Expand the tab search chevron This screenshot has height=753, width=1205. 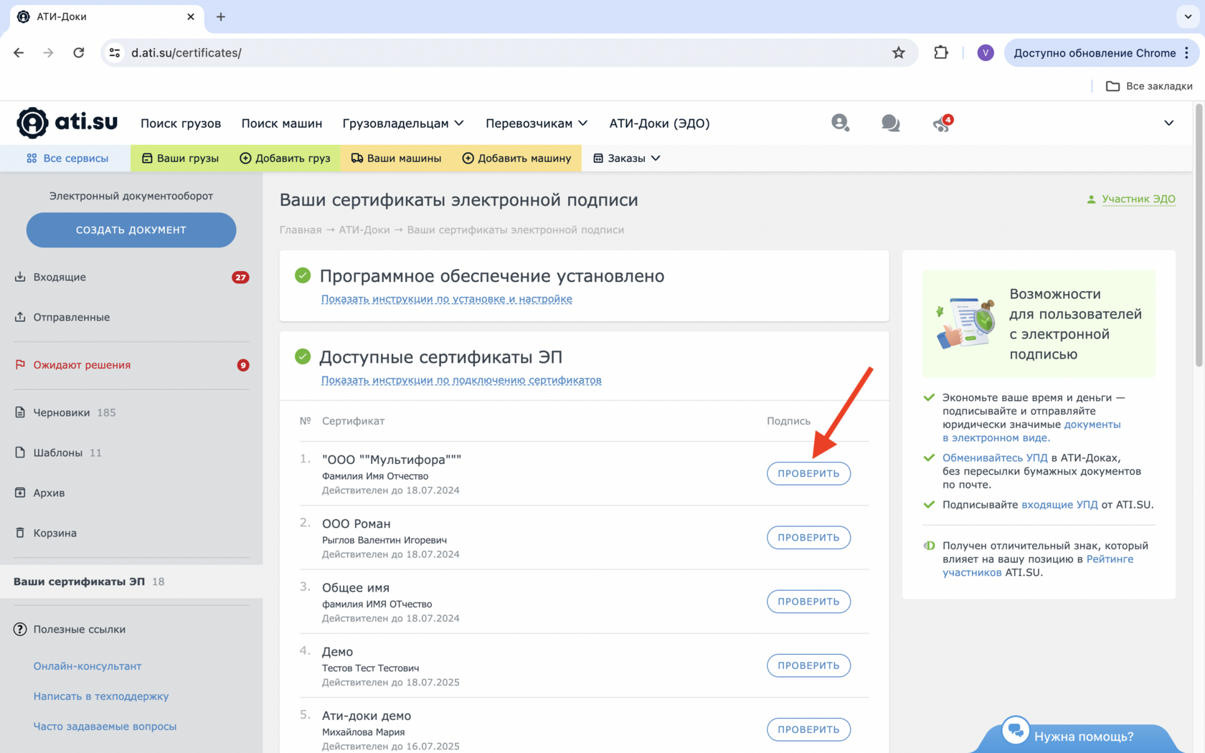pos(1188,16)
